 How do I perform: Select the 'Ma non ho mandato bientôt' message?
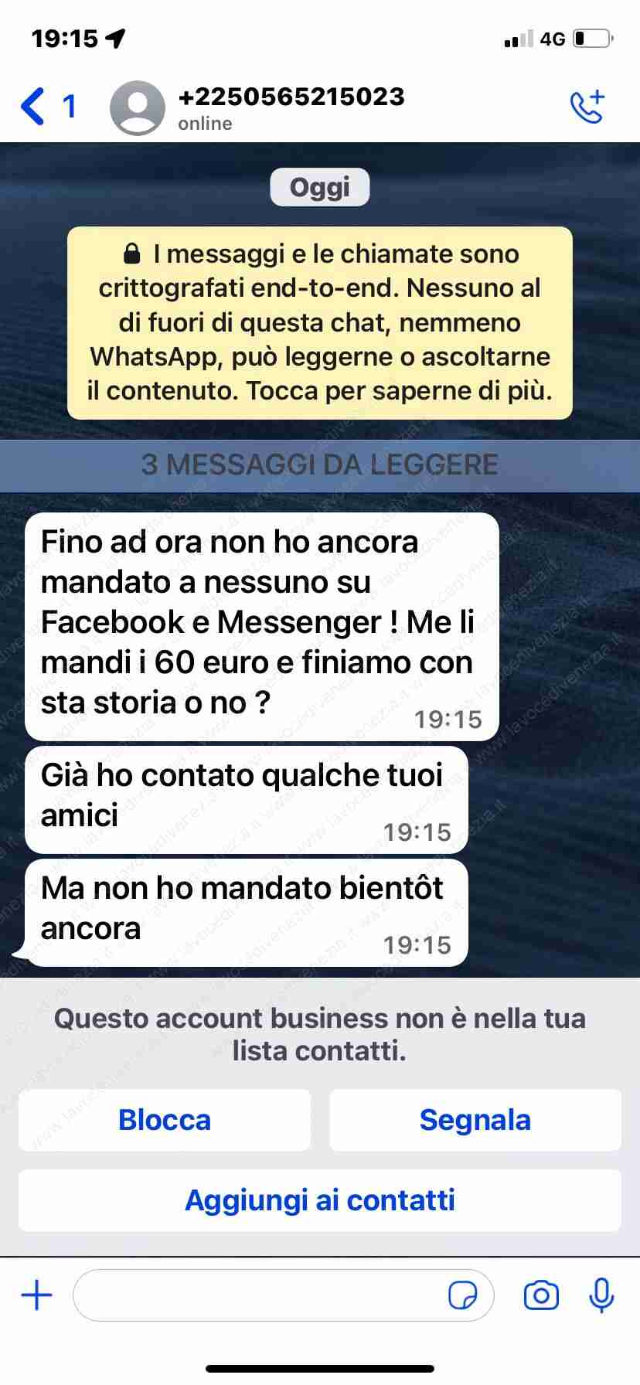click(247, 913)
